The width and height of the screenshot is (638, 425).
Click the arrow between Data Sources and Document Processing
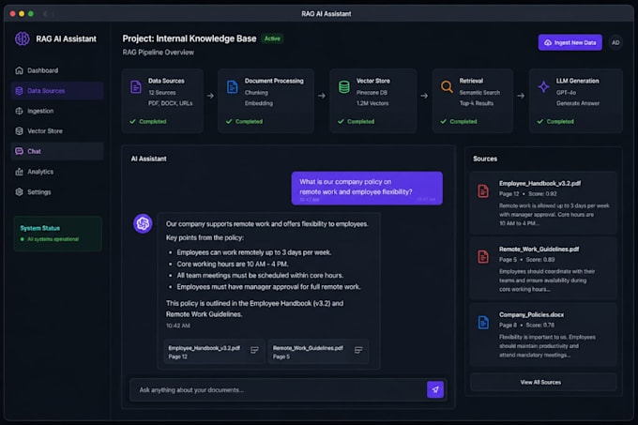coord(210,96)
